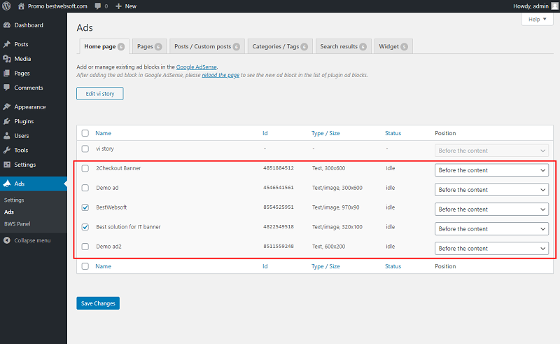Click the home icon beside Promo bestwebsoft.com

21,6
